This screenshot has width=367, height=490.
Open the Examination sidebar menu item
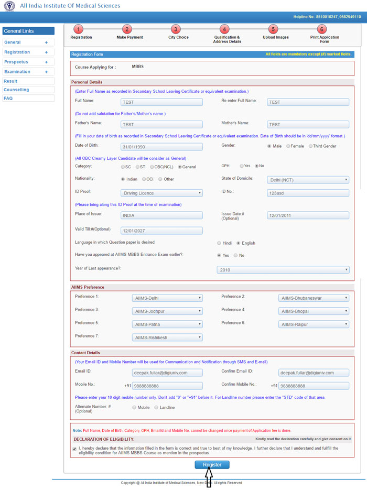[28, 72]
